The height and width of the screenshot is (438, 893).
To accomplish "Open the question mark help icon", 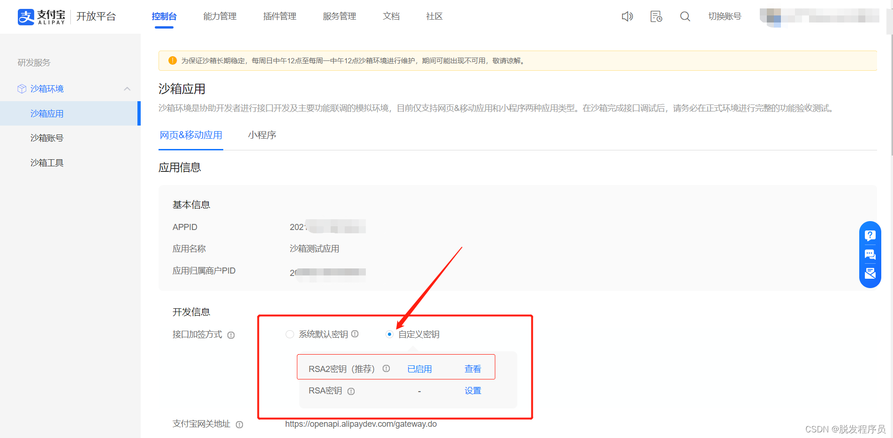I will pyautogui.click(x=870, y=235).
